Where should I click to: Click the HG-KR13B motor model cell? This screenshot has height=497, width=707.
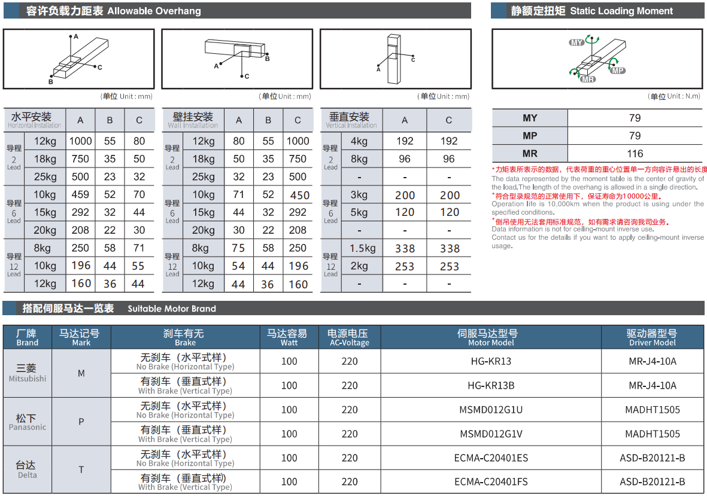point(491,386)
